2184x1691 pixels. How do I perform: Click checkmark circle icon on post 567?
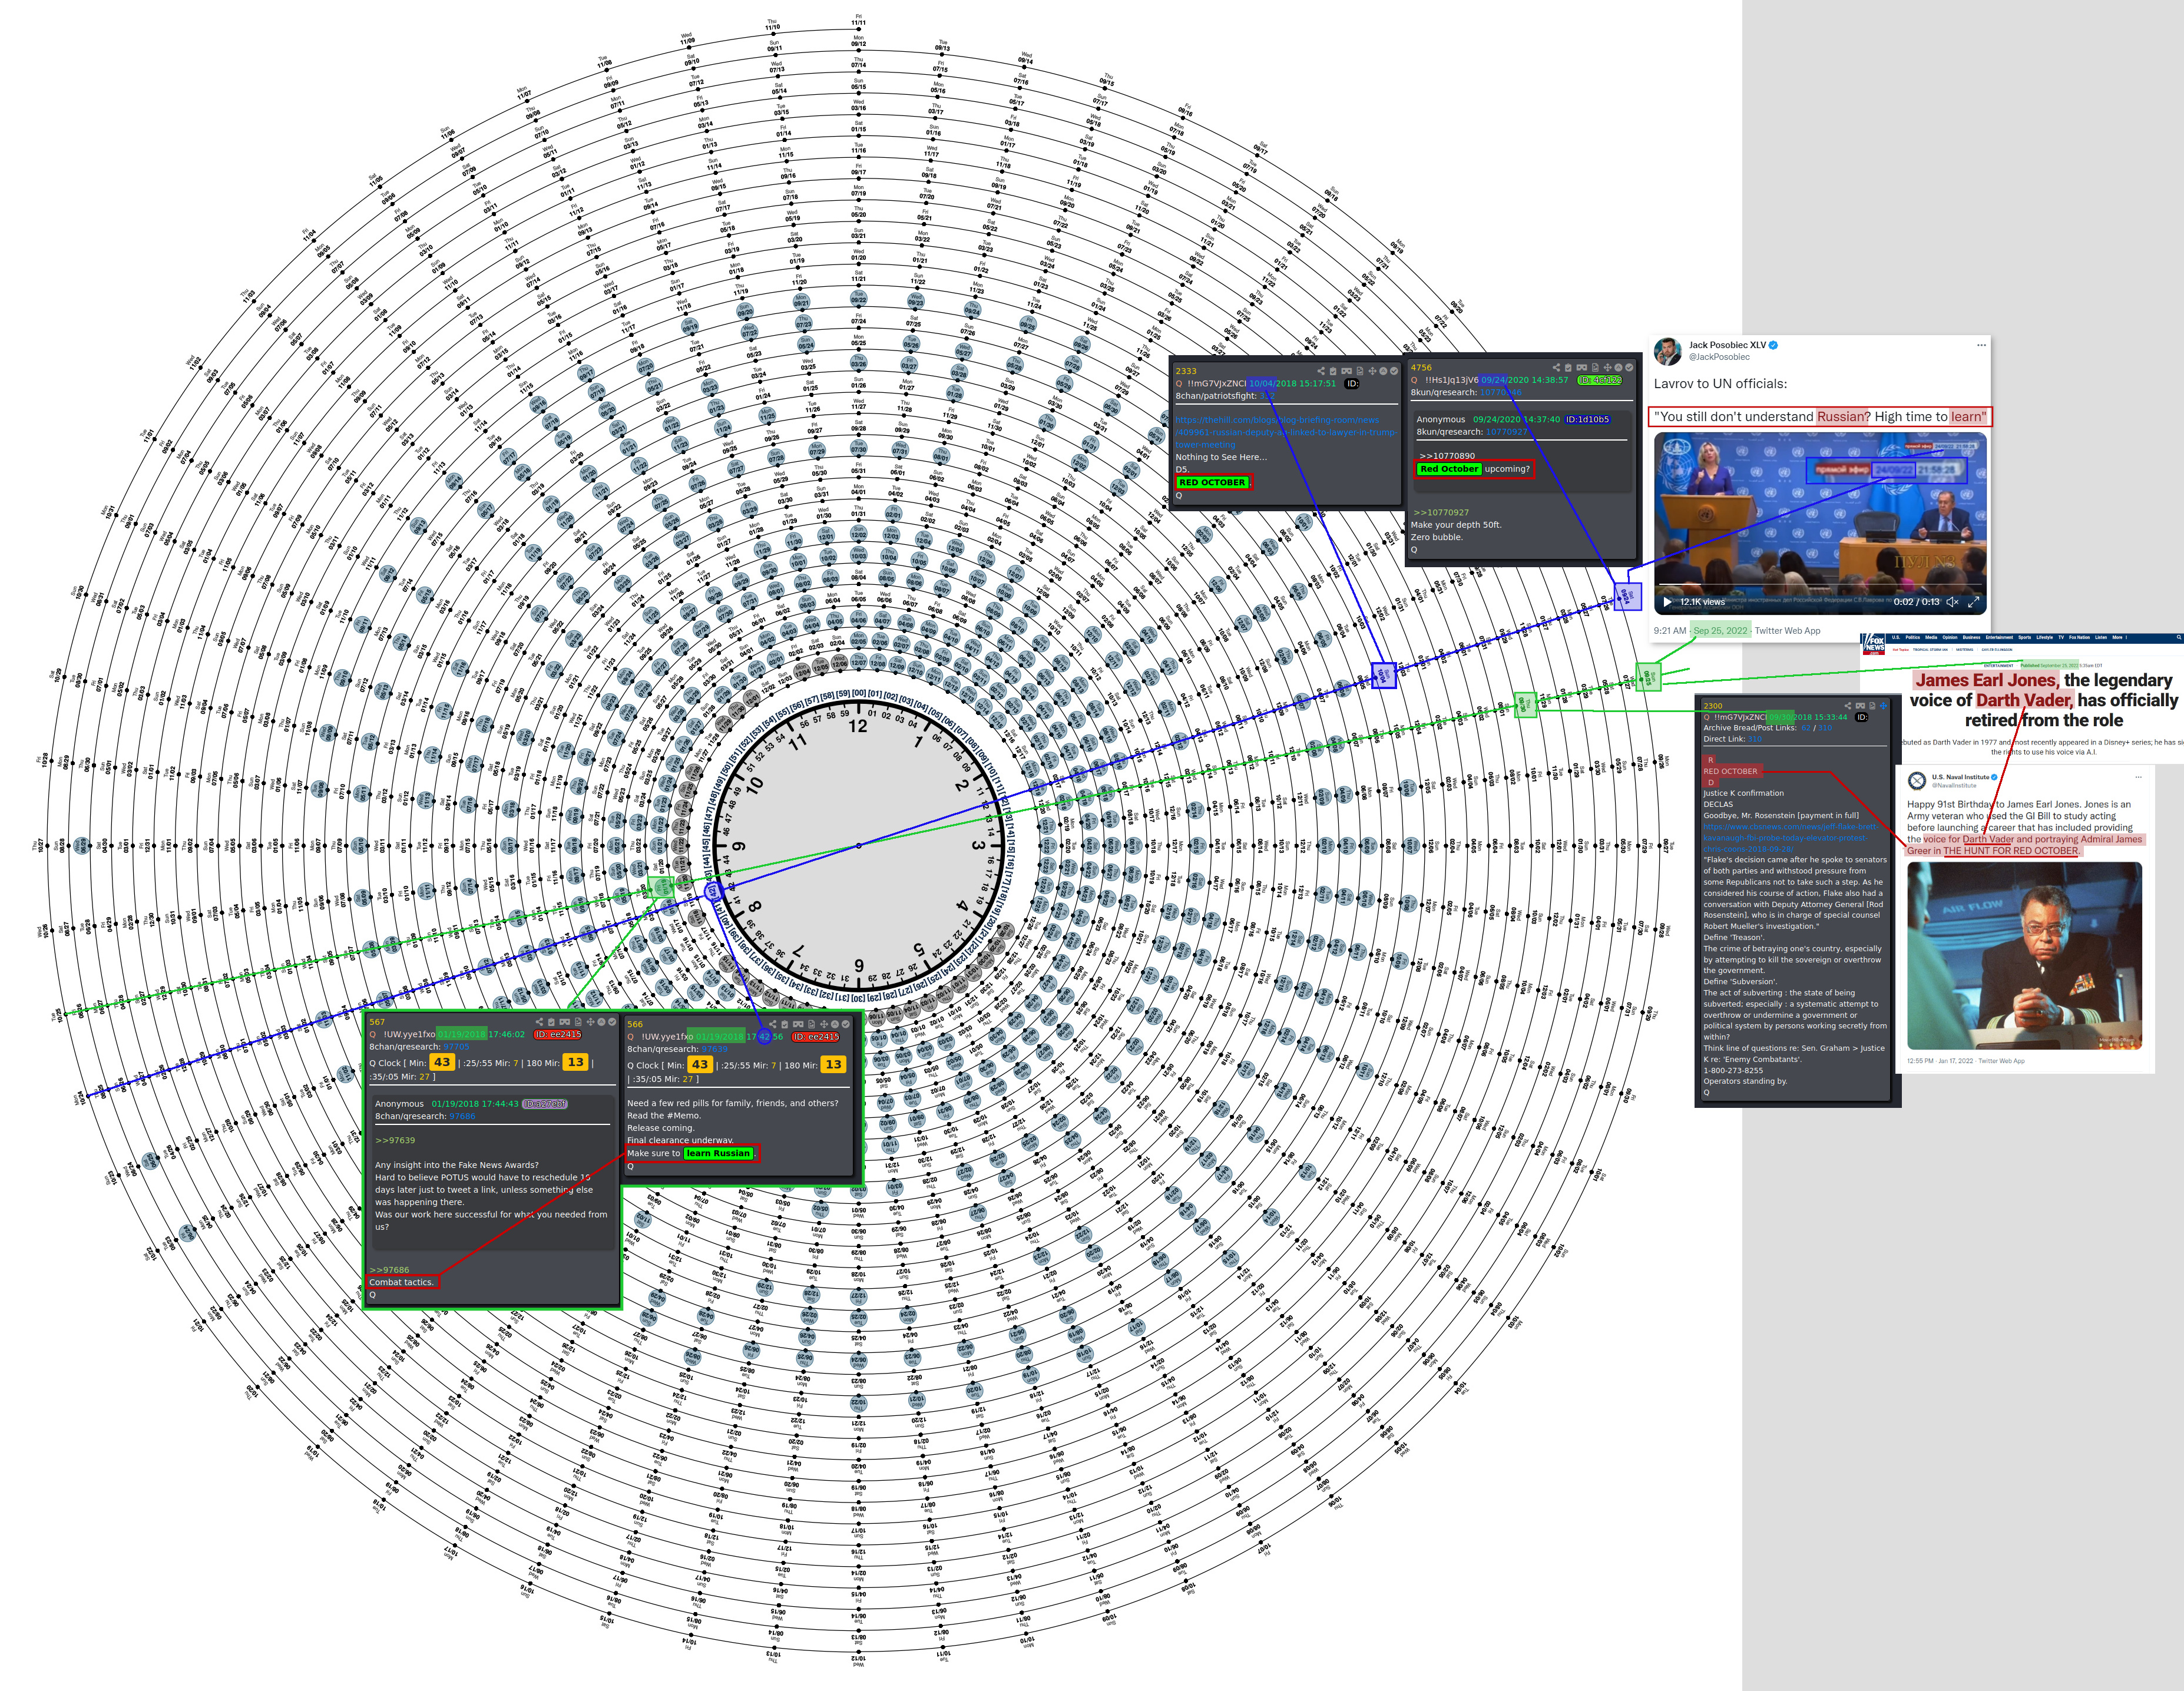pos(613,1022)
